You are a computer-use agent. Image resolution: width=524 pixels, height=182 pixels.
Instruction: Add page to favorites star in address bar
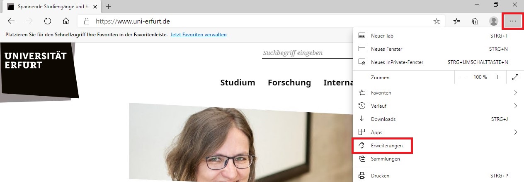[437, 21]
